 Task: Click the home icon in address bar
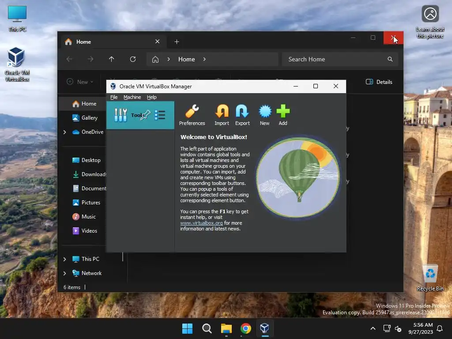coord(155,60)
